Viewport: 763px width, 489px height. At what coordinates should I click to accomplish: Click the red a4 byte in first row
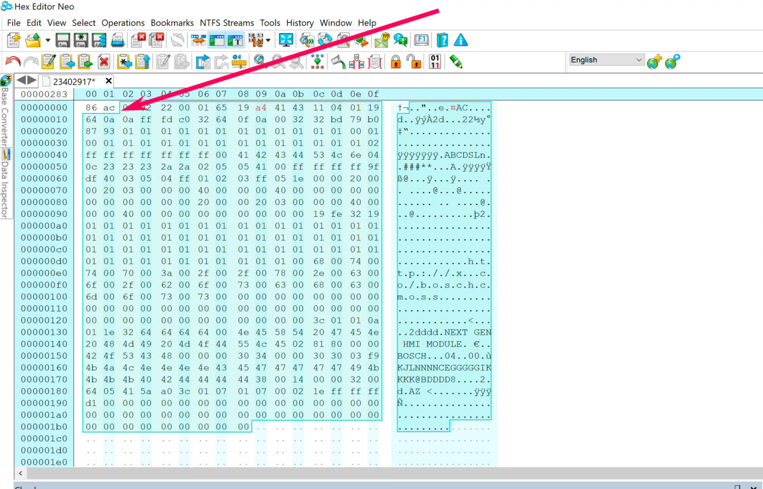click(261, 108)
